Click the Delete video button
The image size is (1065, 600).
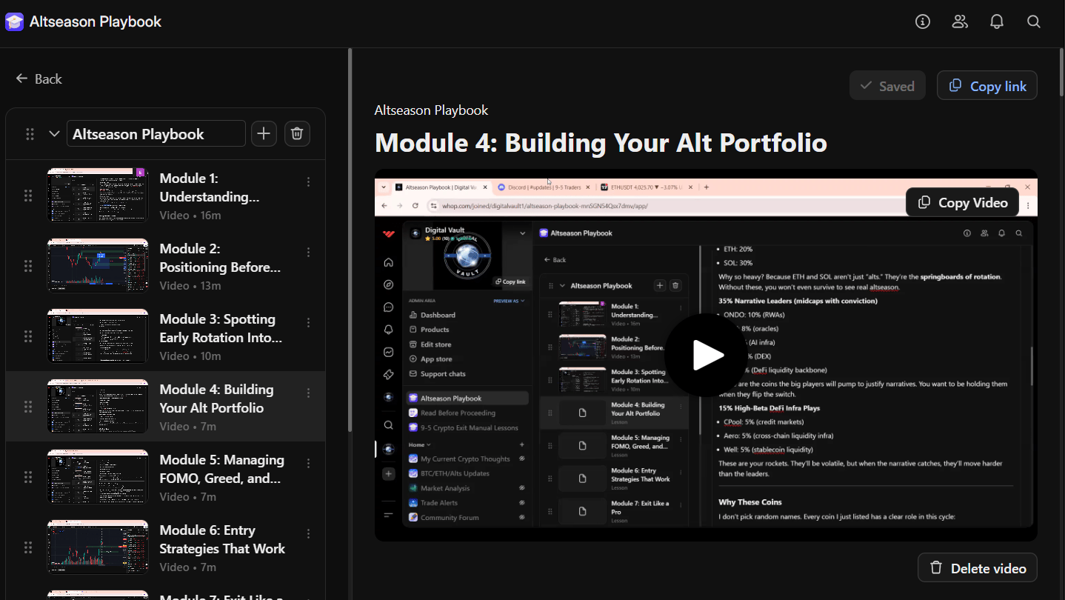point(978,568)
